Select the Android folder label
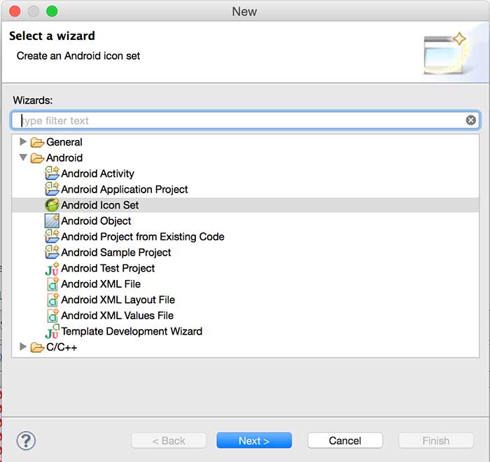The width and height of the screenshot is (490, 462). click(x=64, y=158)
